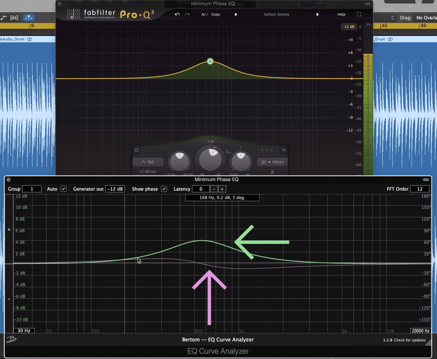
Task: Click the stereo icon on the left Audio_Drum region
Action: [29, 39]
